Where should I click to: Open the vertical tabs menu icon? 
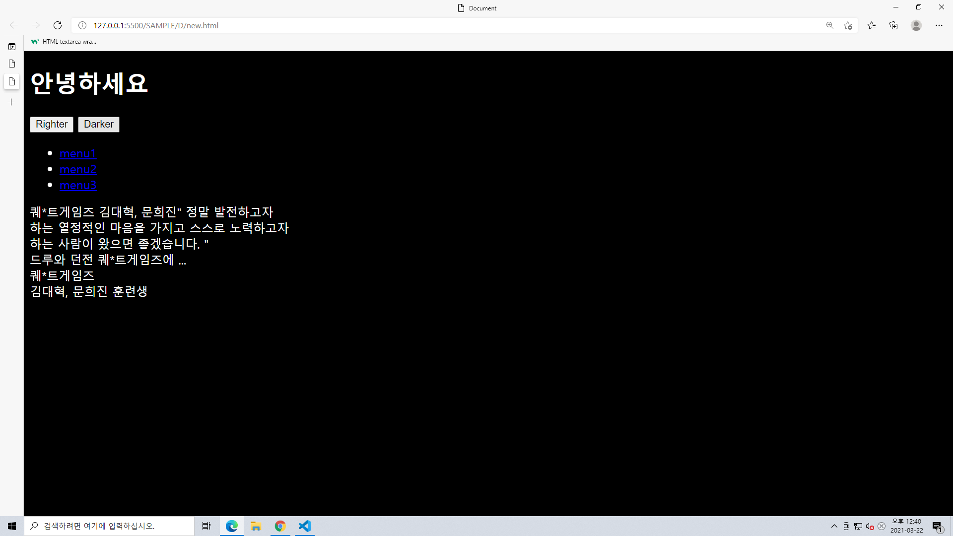click(12, 47)
